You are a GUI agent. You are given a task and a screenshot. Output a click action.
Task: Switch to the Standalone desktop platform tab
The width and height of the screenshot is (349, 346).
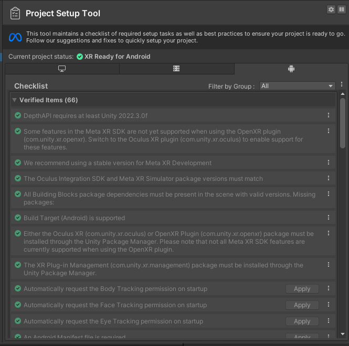(62, 69)
